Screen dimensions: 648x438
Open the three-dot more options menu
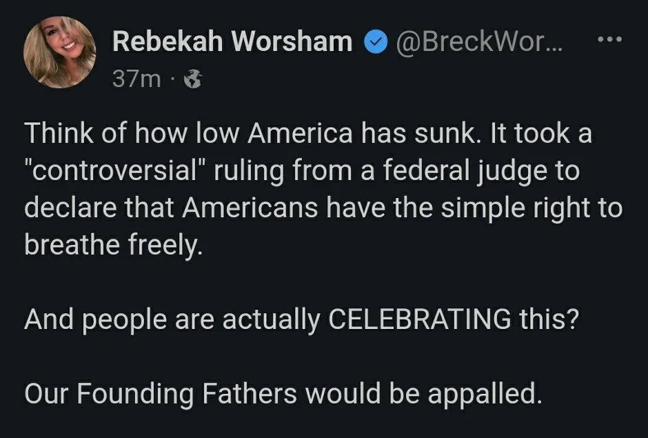(610, 39)
